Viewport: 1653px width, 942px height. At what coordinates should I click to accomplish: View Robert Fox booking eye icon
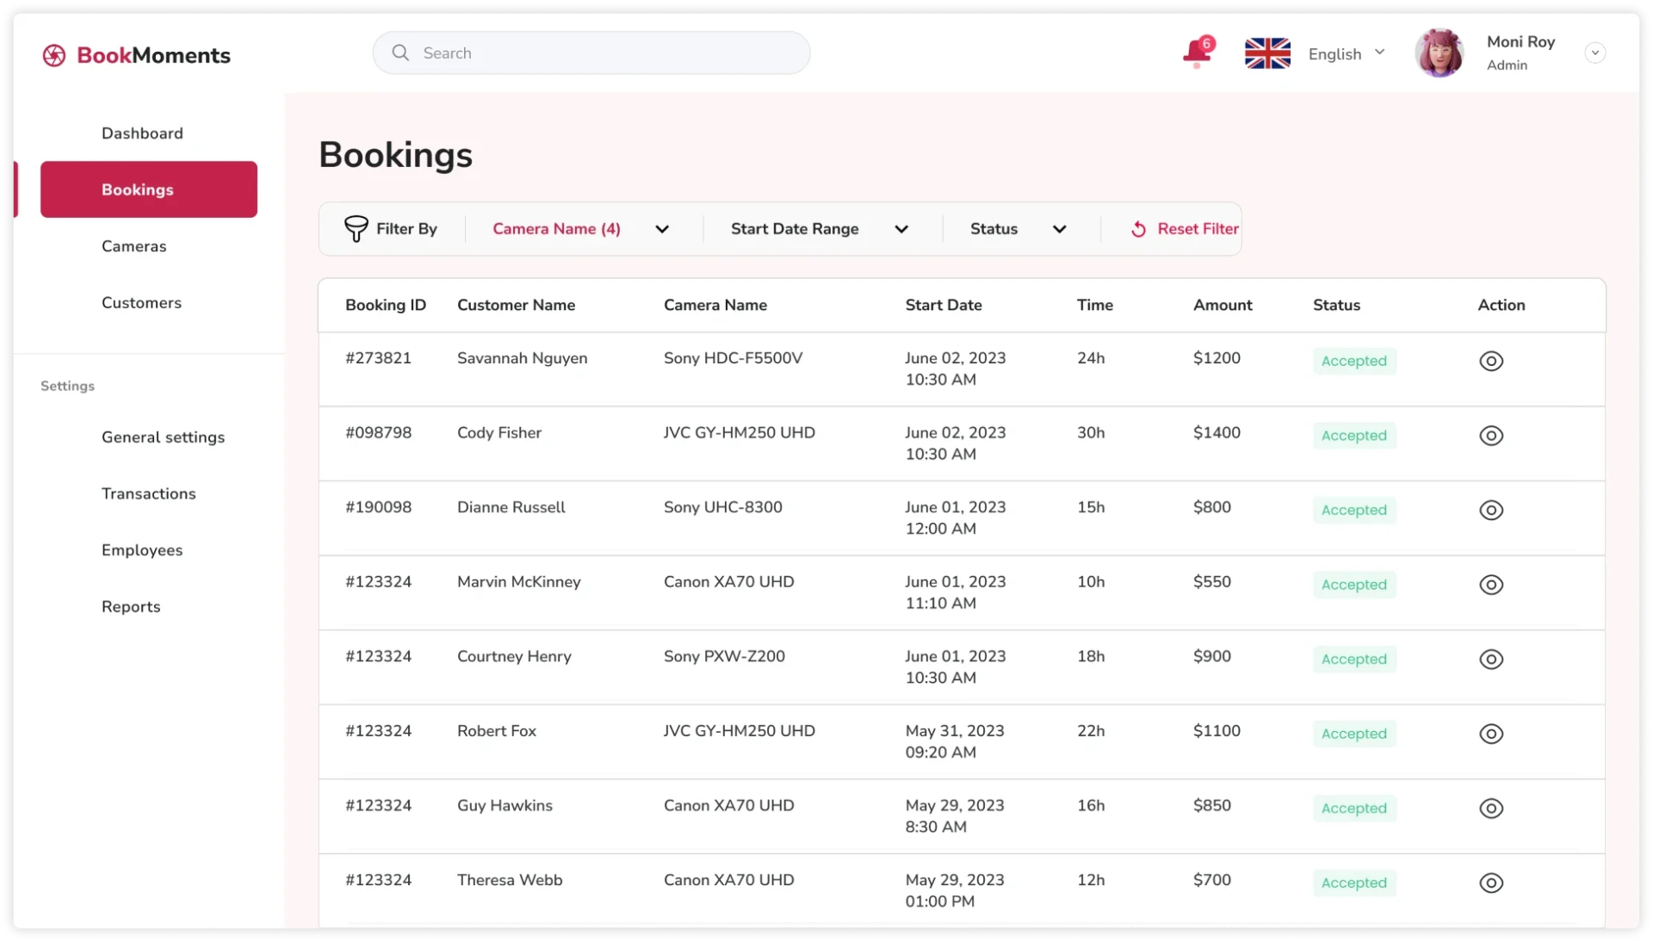[1491, 734]
